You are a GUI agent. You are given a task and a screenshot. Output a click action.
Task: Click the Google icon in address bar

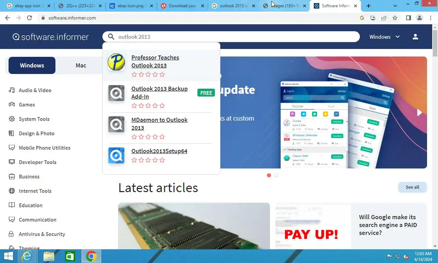[362, 18]
